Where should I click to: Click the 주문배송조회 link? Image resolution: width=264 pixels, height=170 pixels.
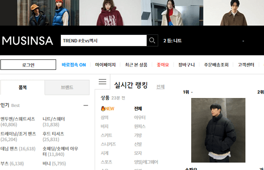(x=216, y=65)
